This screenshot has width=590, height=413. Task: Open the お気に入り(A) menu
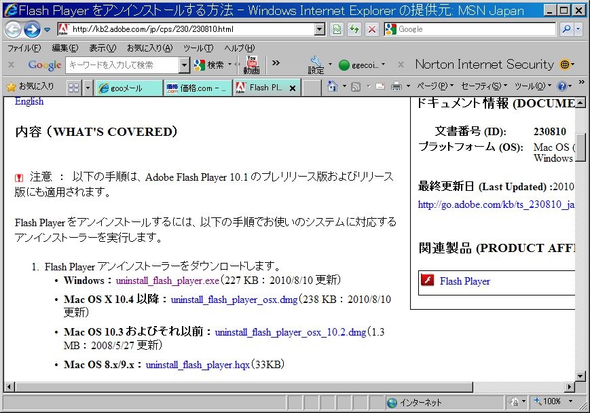point(149,48)
